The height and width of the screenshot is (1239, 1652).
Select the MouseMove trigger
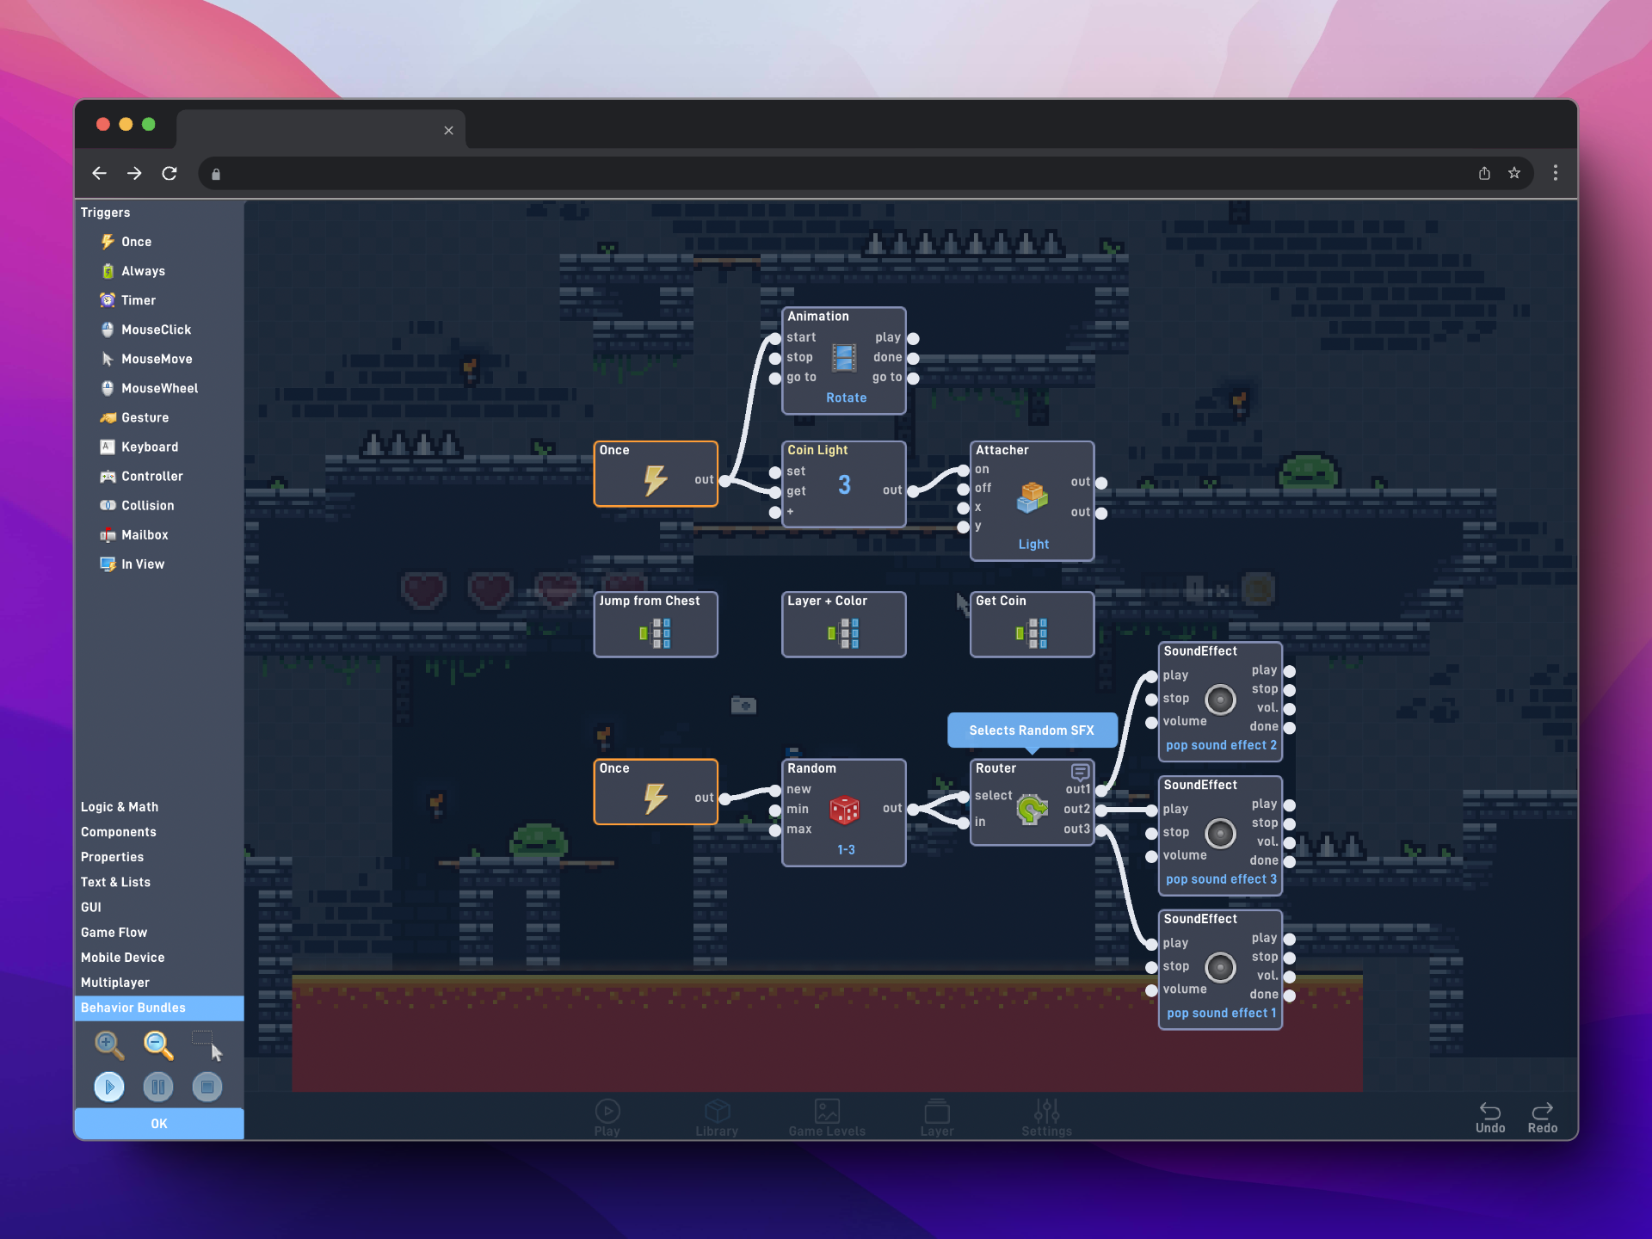click(x=146, y=359)
